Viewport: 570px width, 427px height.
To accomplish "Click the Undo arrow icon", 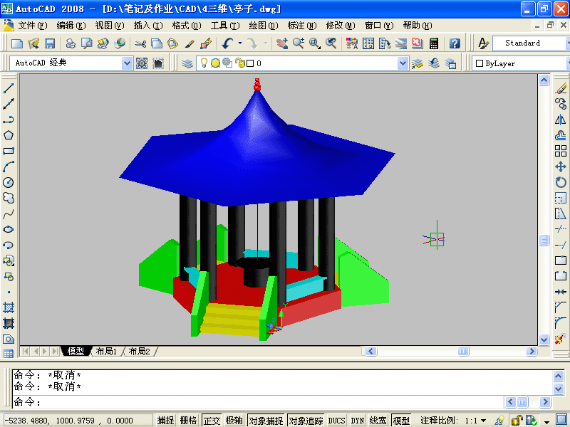I will click(226, 43).
